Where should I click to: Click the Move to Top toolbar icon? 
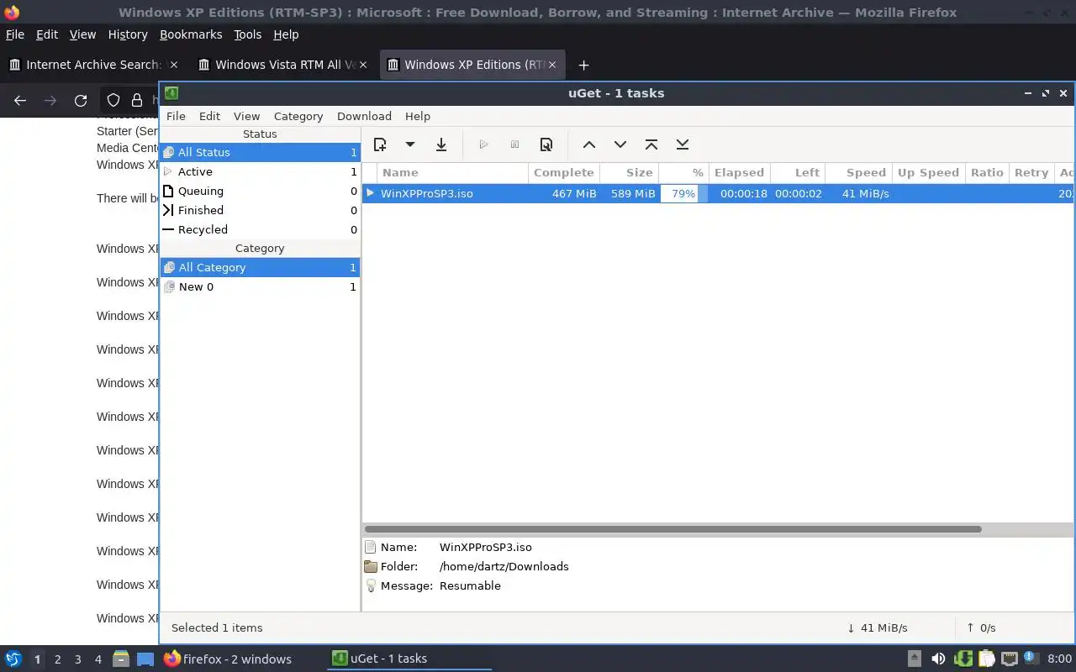[651, 144]
